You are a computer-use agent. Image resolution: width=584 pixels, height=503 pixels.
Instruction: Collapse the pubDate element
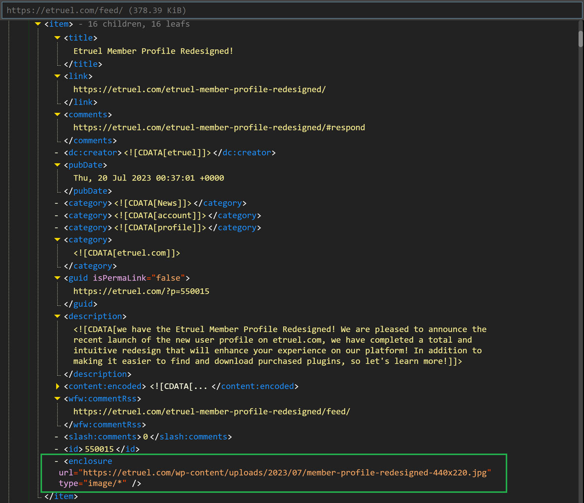[57, 166]
